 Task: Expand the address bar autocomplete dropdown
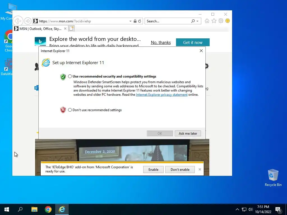click(130, 21)
